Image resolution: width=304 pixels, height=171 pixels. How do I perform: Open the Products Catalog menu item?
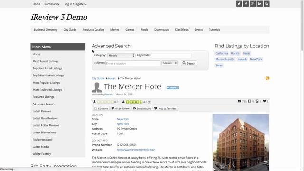93,29
